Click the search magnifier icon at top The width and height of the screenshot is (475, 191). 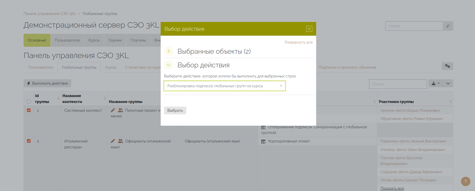[448, 26]
